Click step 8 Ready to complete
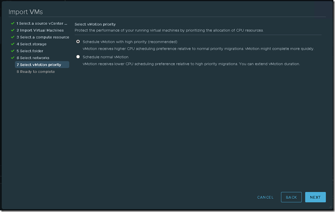The width and height of the screenshot is (335, 212). pos(36,71)
